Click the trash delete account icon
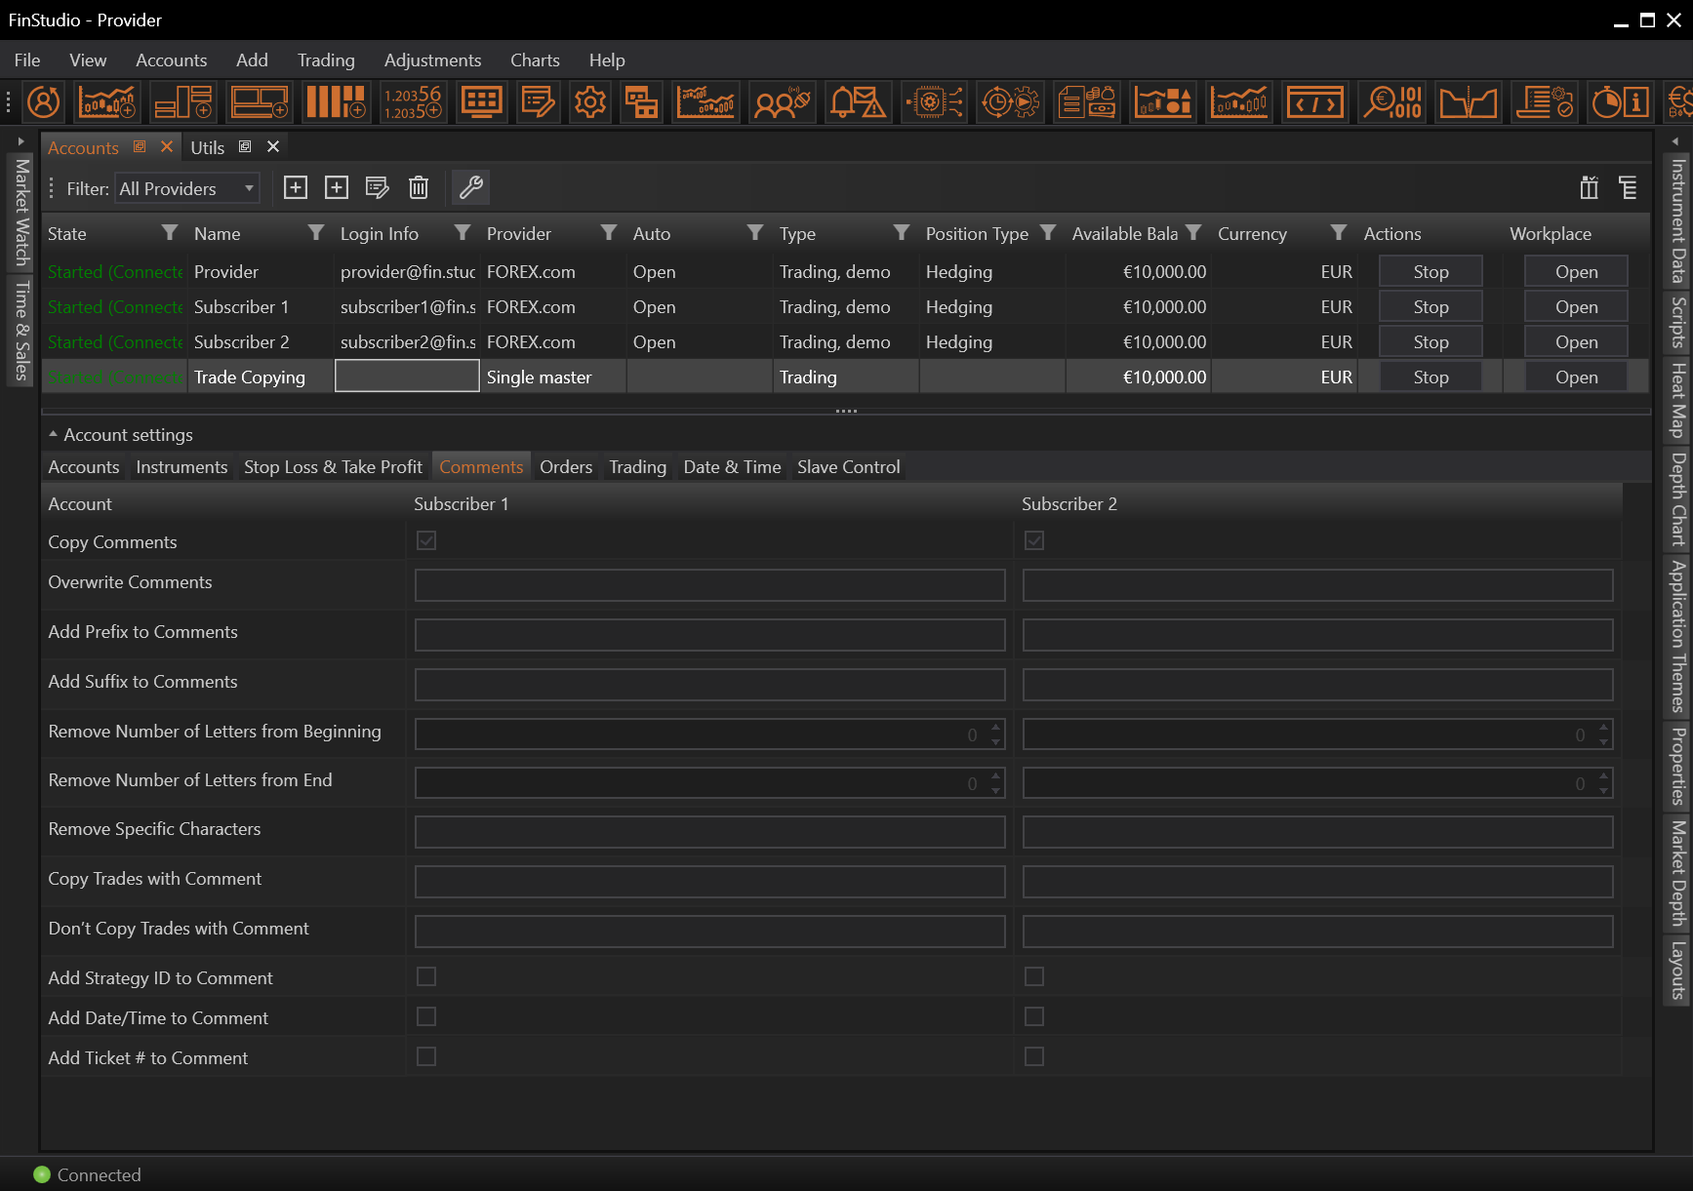Screen dimensions: 1693x1191 419,187
